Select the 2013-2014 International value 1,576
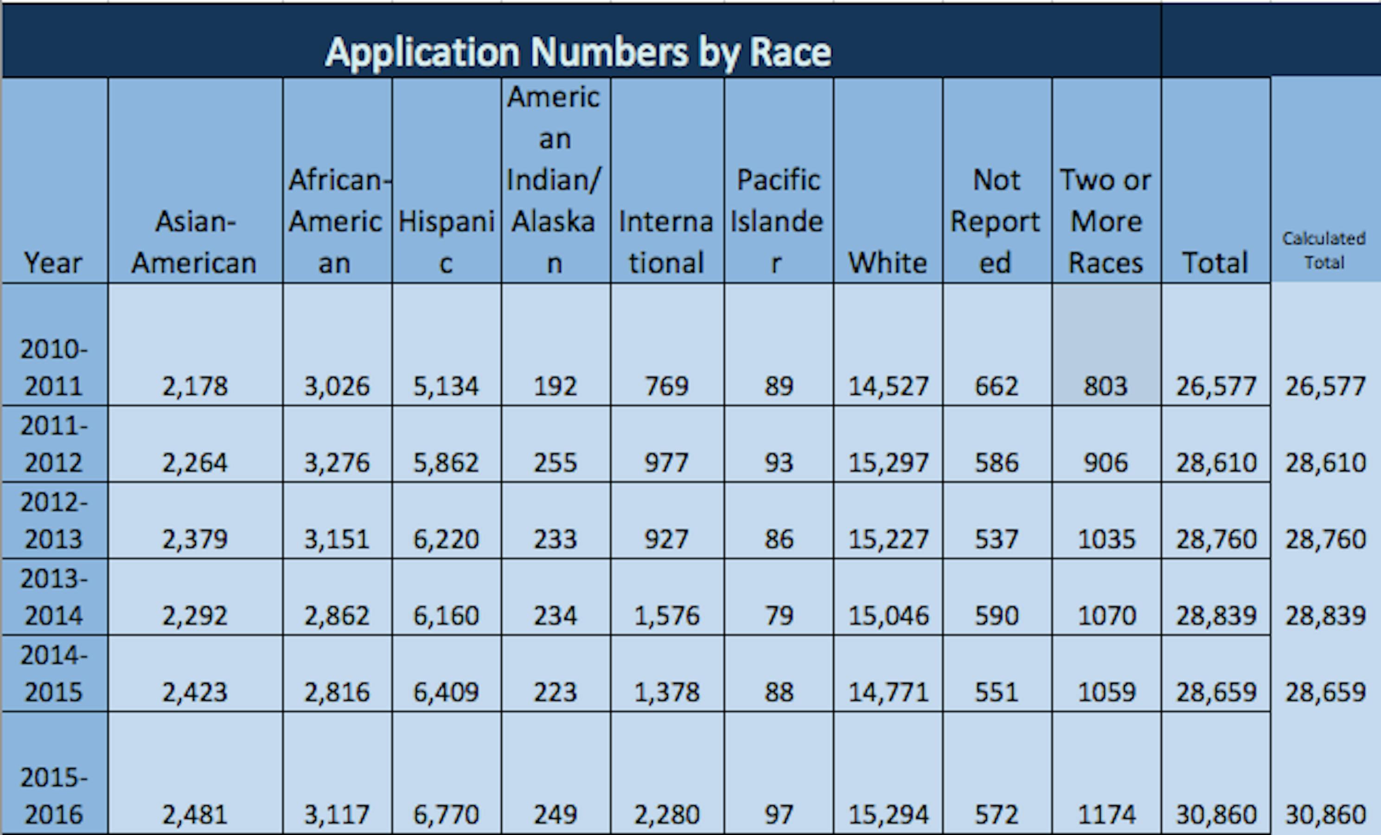The image size is (1381, 835). tap(666, 615)
